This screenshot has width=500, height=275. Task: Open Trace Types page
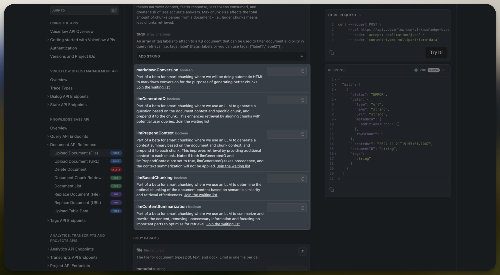click(61, 88)
